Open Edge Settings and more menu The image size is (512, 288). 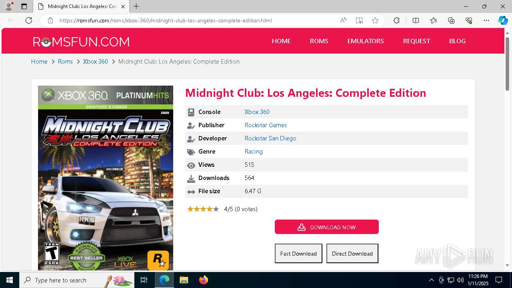pos(486,20)
